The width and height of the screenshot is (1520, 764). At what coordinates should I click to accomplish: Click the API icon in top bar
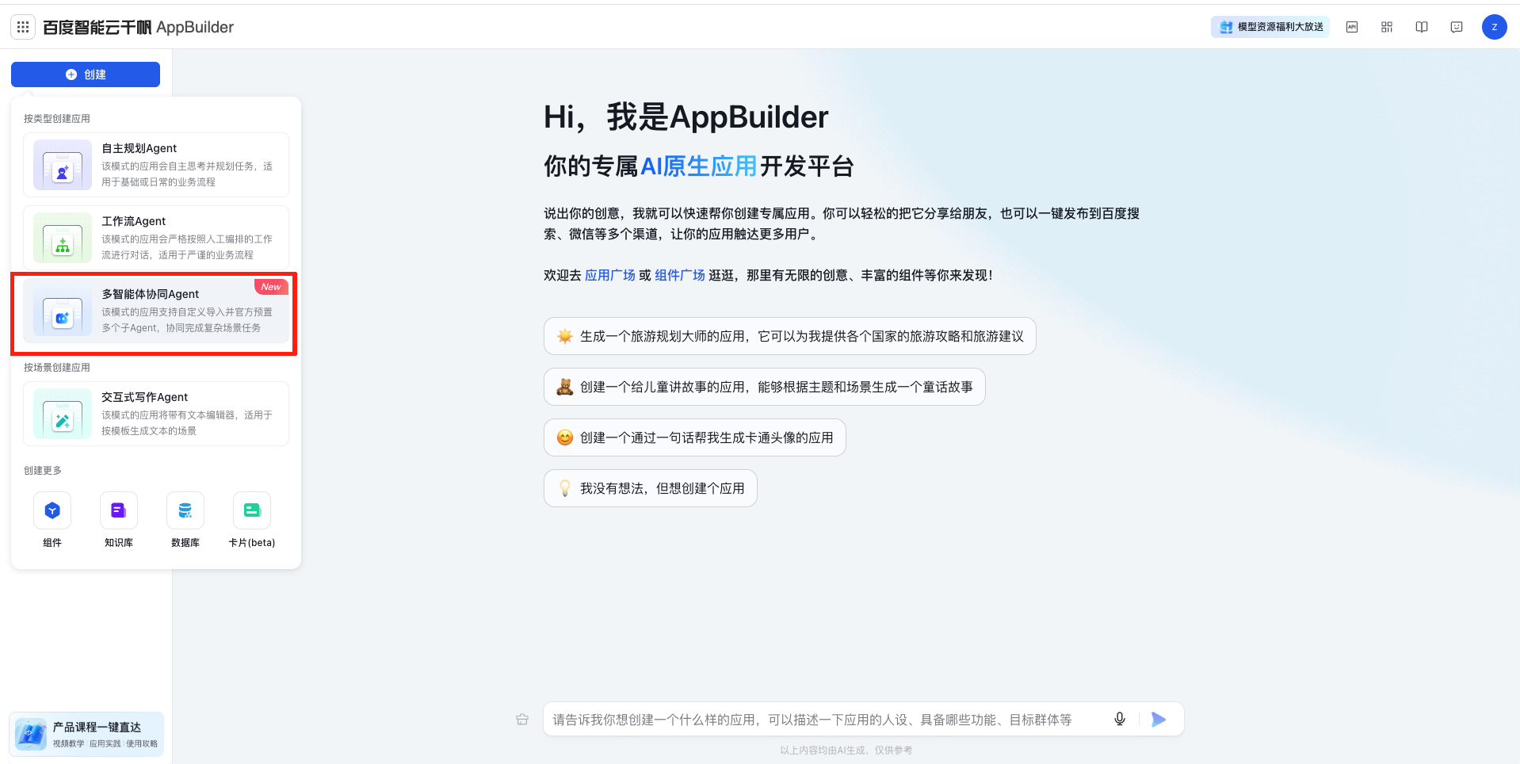click(1352, 27)
